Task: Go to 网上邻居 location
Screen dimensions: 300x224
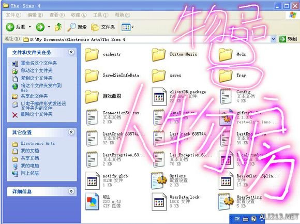Action: pyautogui.click(x=30, y=173)
